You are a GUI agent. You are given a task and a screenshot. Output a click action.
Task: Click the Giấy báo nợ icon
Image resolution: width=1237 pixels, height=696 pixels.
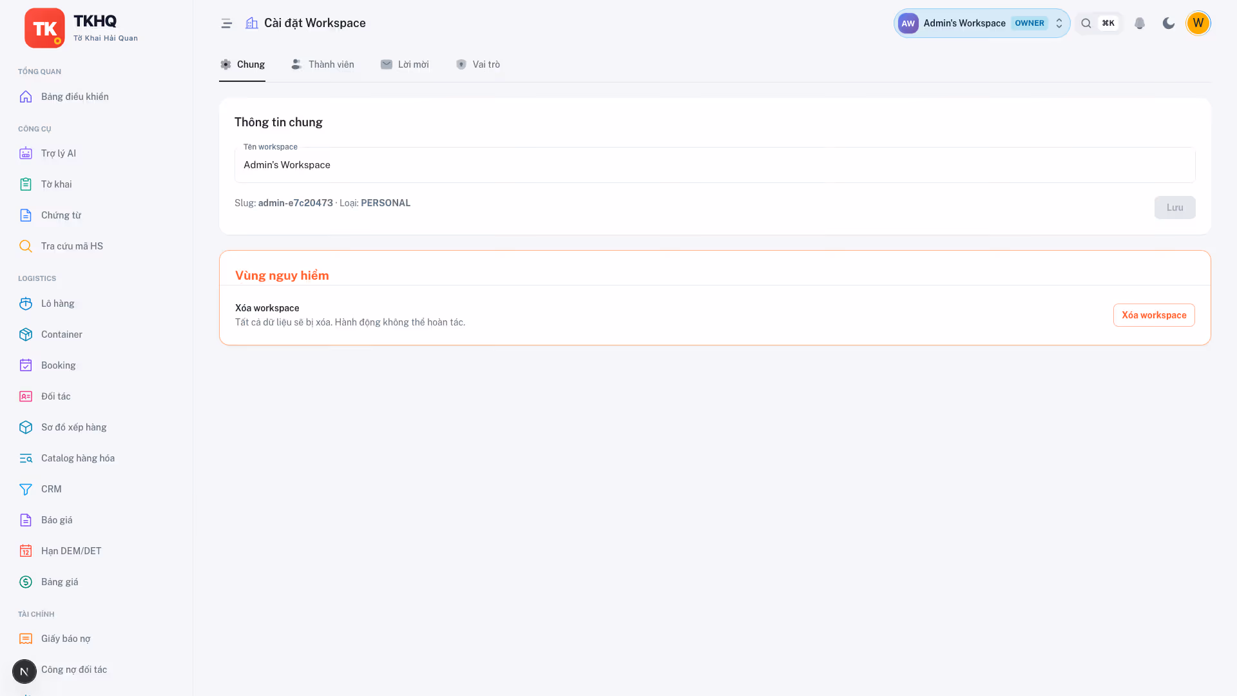[26, 639]
